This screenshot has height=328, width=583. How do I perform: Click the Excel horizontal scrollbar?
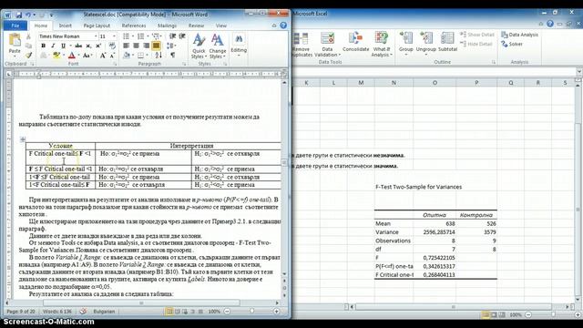(x=454, y=307)
